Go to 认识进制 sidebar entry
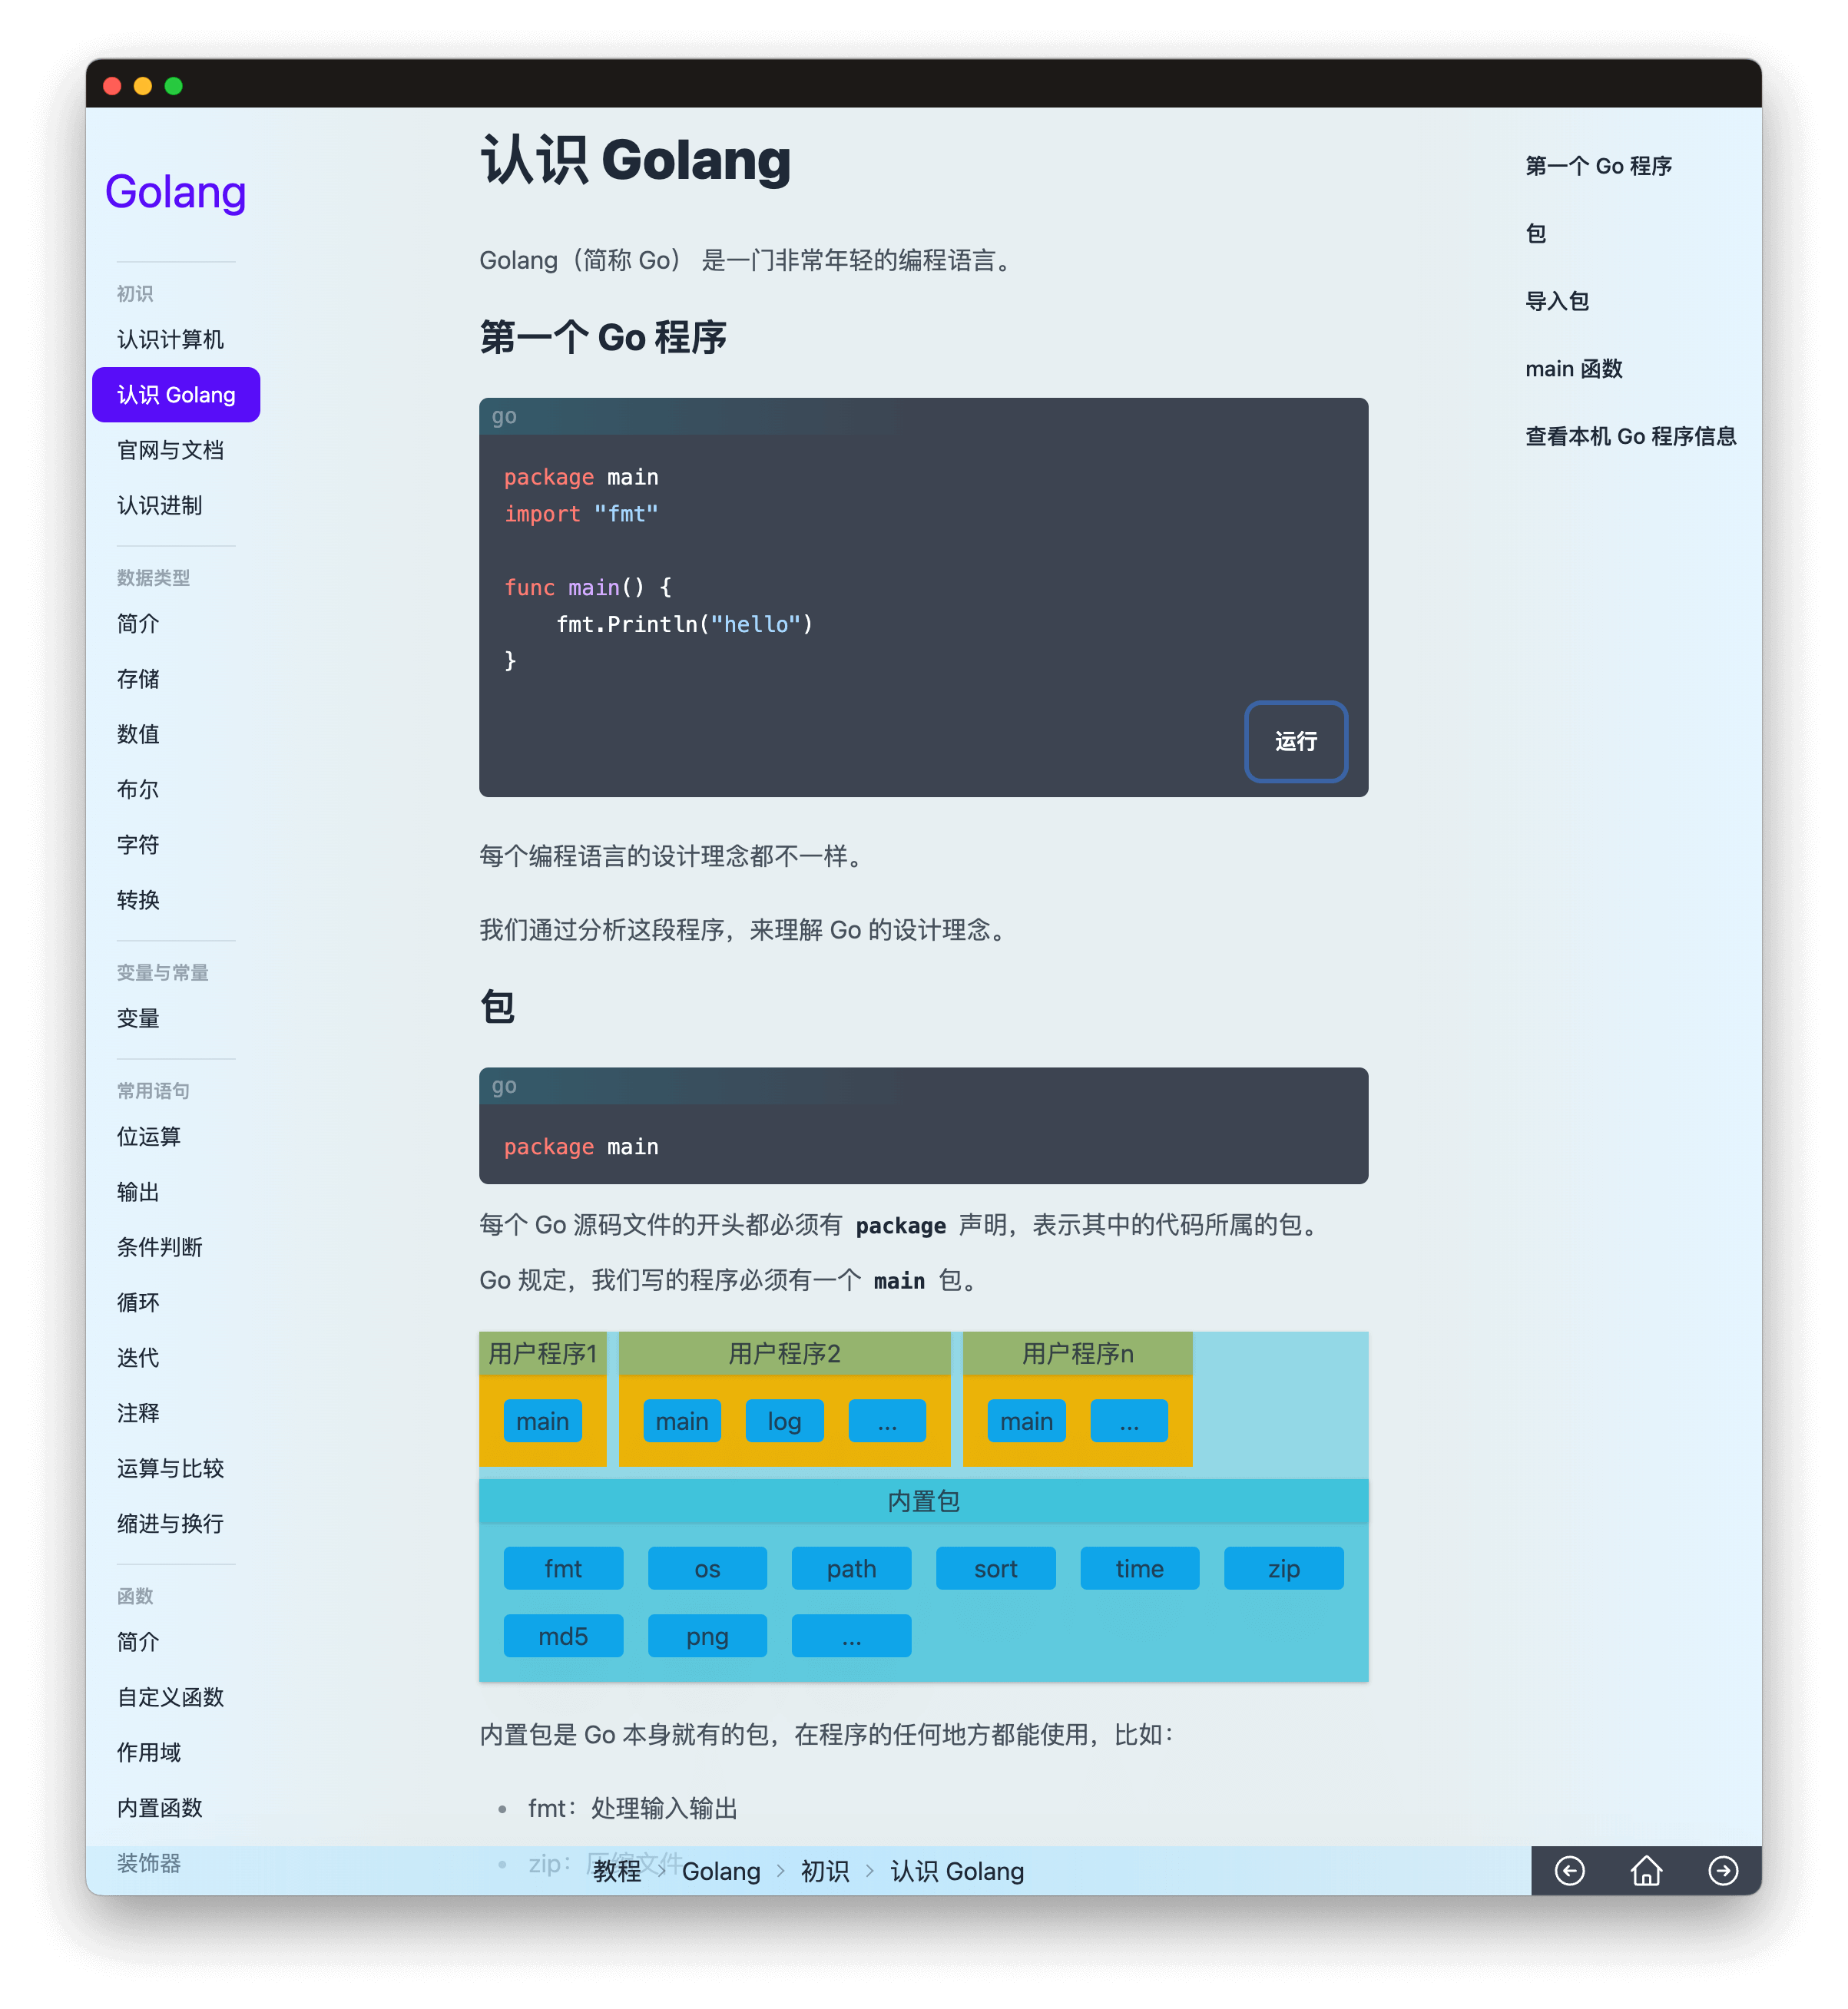 [x=159, y=506]
